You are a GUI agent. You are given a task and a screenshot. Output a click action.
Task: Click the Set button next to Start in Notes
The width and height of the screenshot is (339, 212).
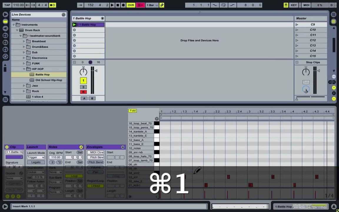point(80,152)
